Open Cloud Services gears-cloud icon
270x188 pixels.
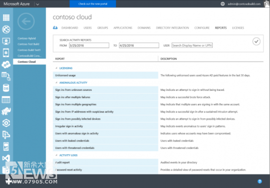6,64
